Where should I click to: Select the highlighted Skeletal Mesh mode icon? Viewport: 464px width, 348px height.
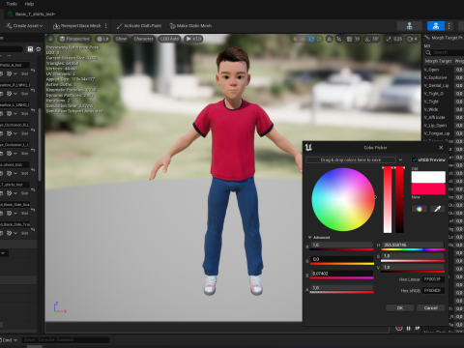point(436,26)
